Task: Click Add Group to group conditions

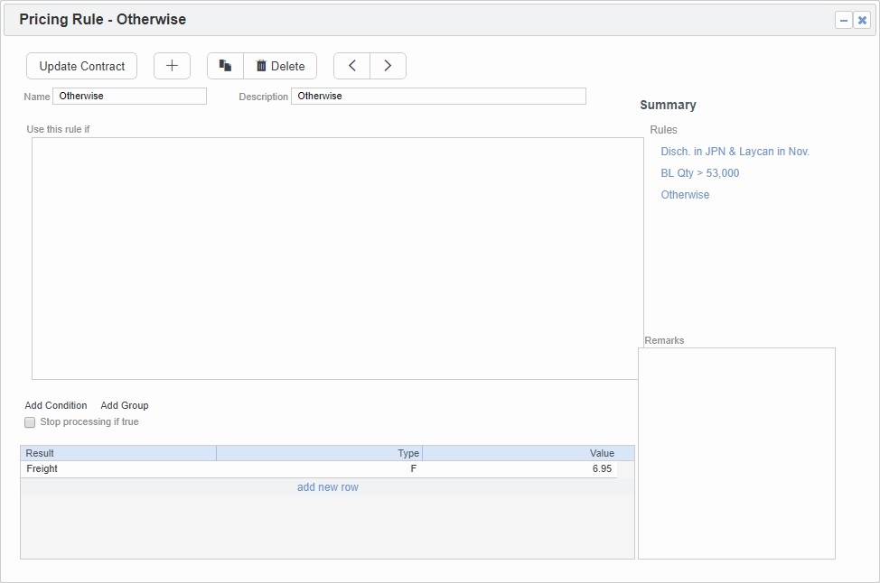Action: (124, 405)
